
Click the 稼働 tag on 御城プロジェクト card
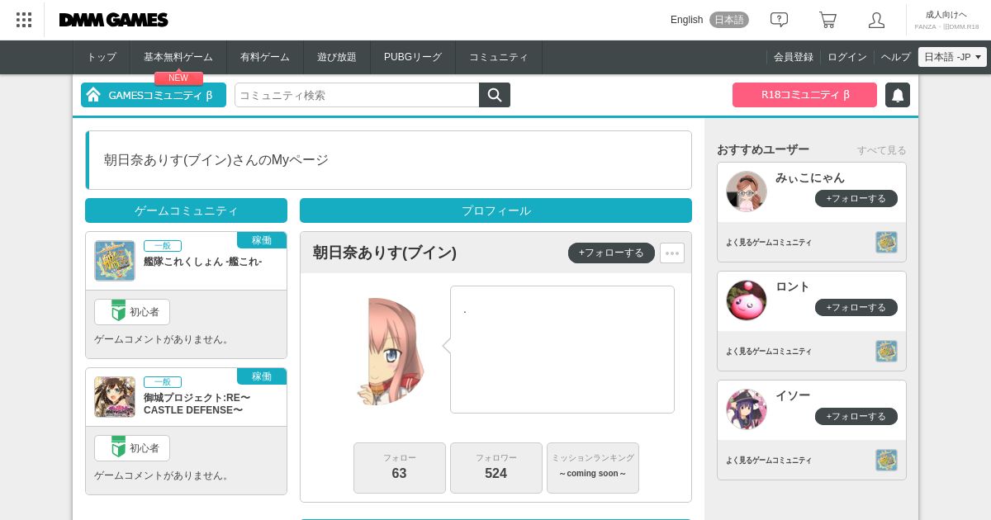(x=262, y=376)
